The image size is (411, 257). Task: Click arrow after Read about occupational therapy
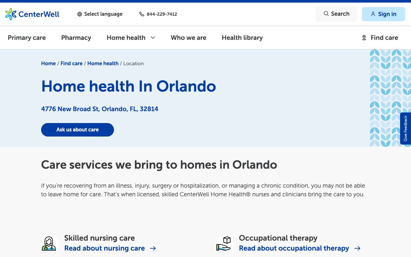pyautogui.click(x=357, y=248)
